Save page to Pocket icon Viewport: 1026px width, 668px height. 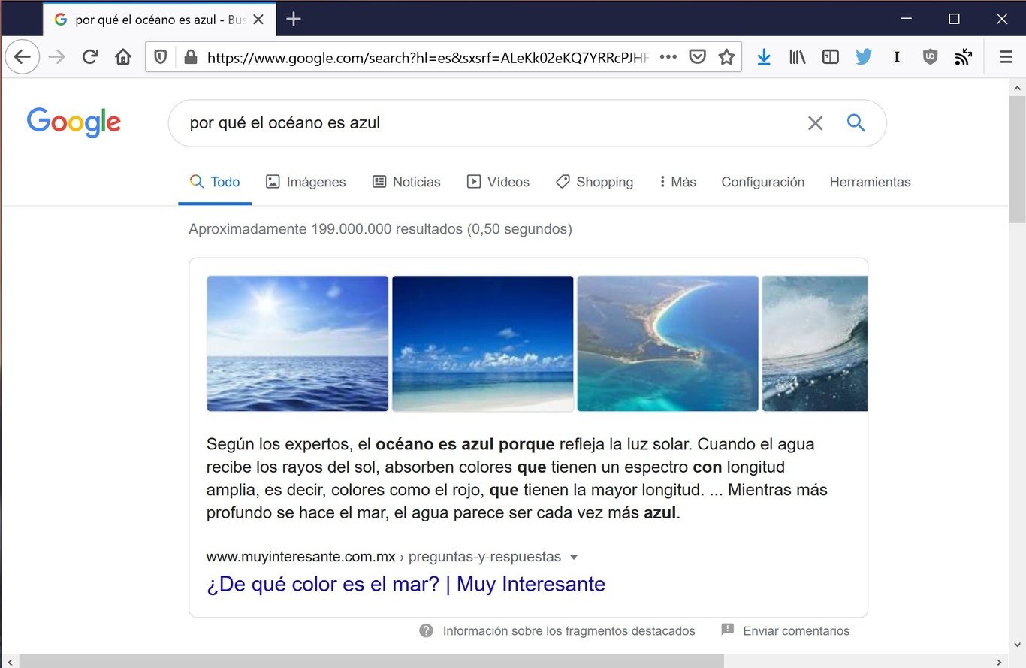tap(698, 57)
